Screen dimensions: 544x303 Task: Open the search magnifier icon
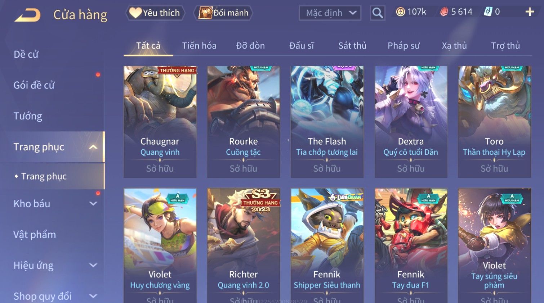coord(378,13)
